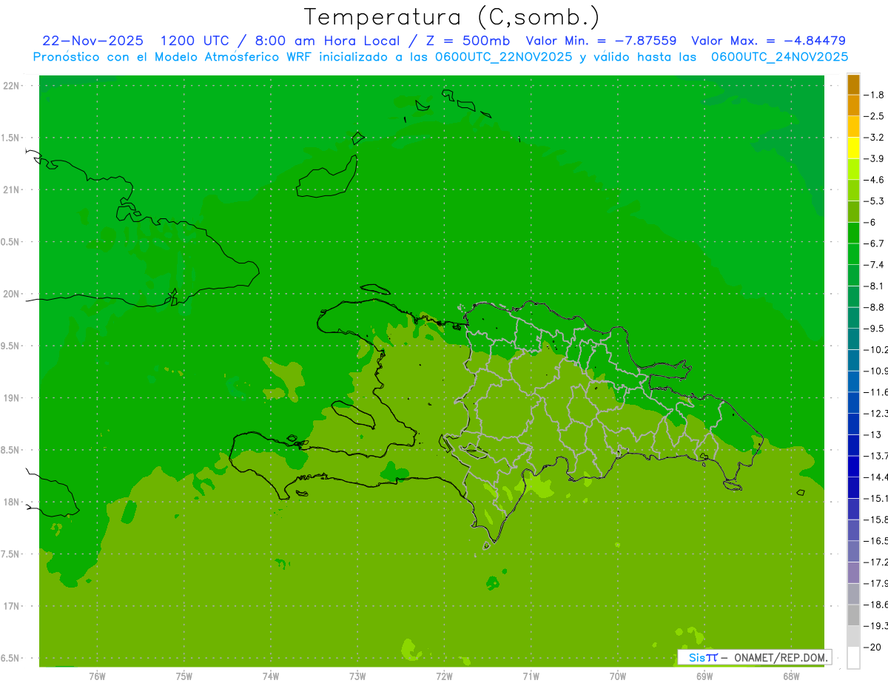Click the '73W' longitude label
This screenshot has width=888, height=686.
[x=357, y=676]
